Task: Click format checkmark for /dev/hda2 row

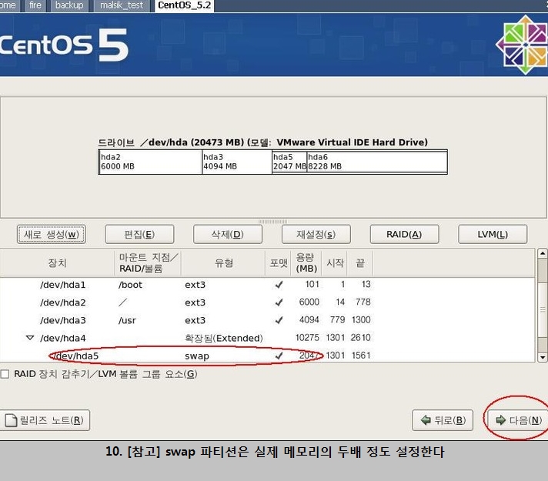Action: pos(279,302)
